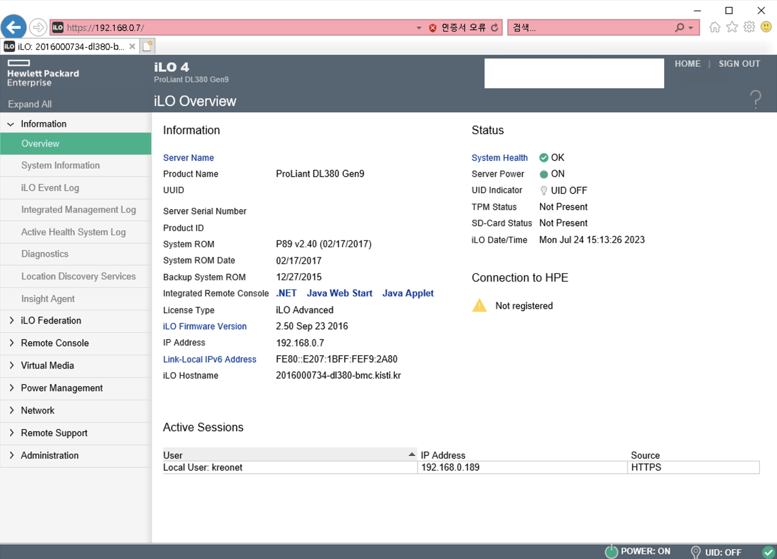
Task: Expand Virtual Media menu
Action: [11, 366]
